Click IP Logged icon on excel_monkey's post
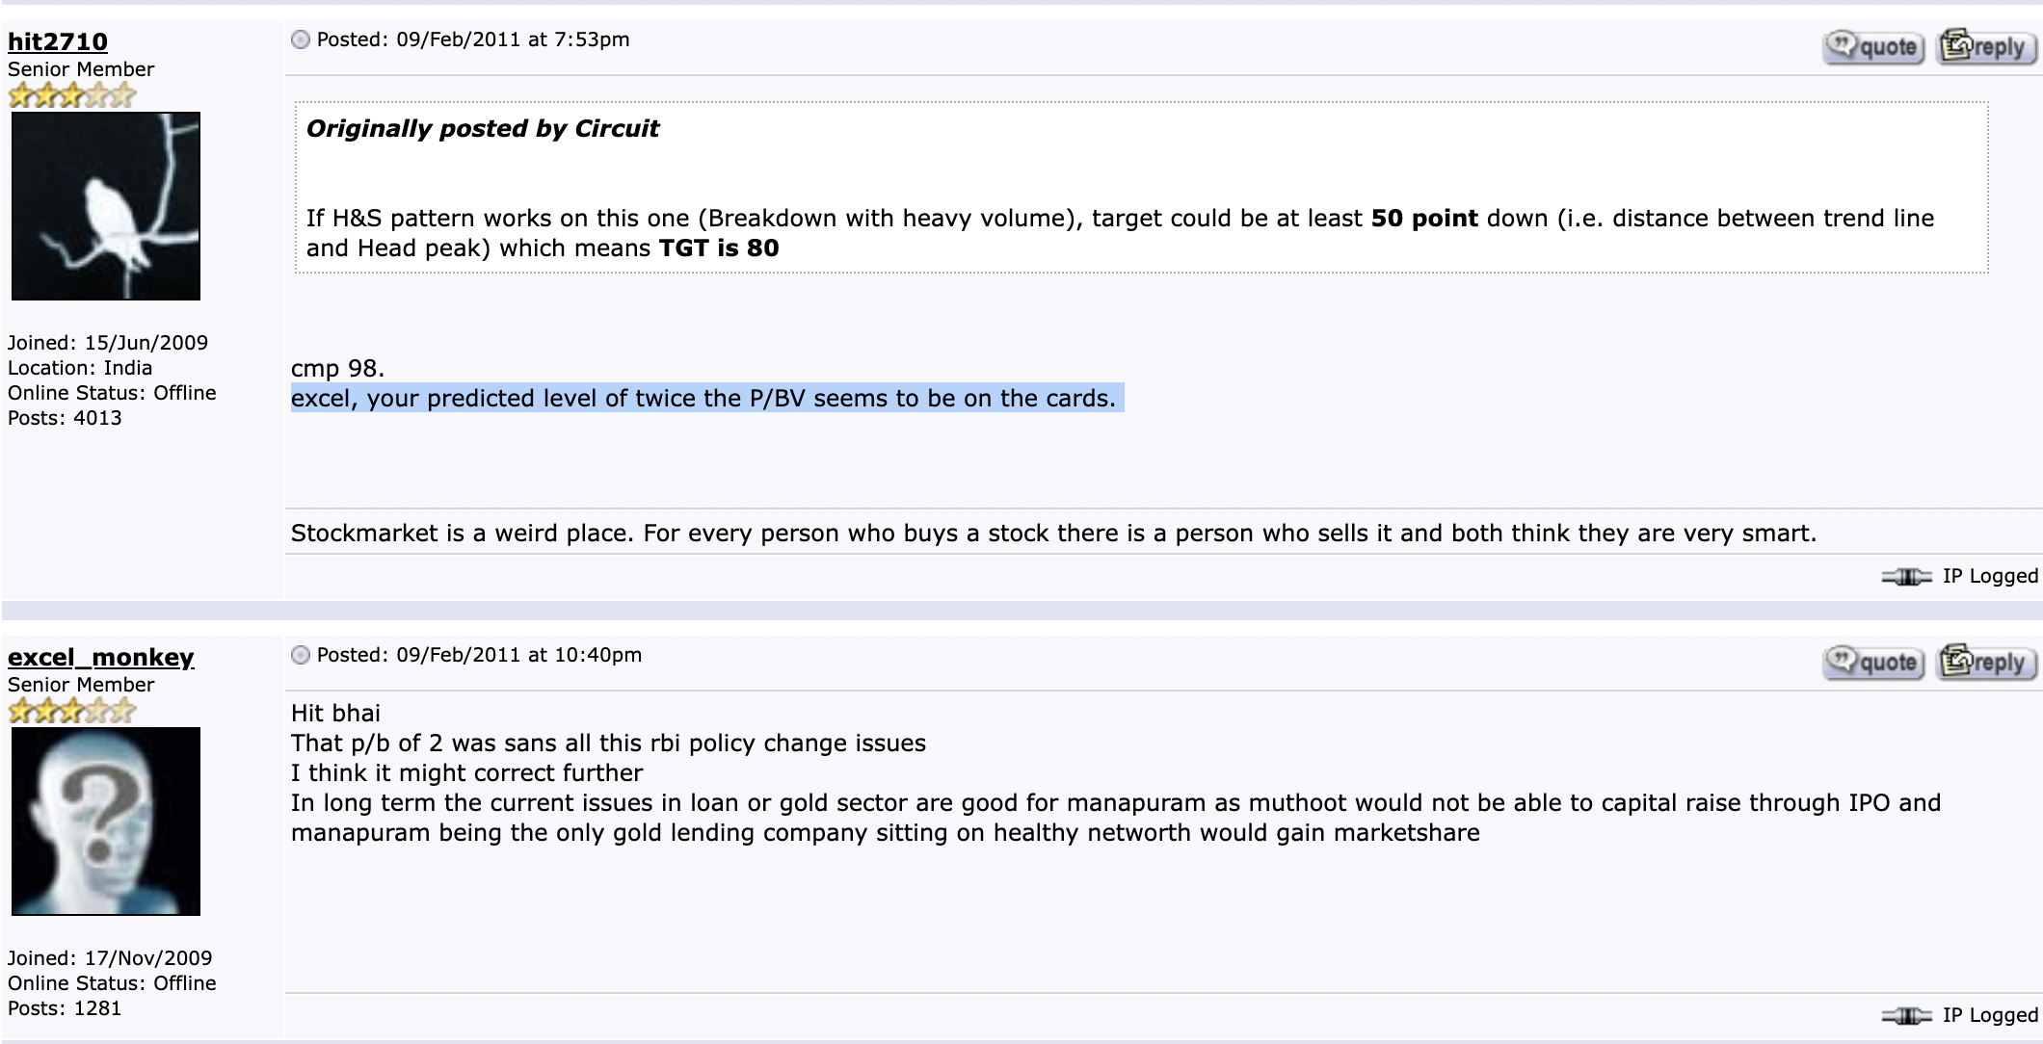This screenshot has width=2043, height=1044. 1907,1015
